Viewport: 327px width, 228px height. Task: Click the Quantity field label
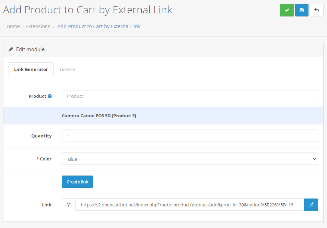tap(42, 136)
